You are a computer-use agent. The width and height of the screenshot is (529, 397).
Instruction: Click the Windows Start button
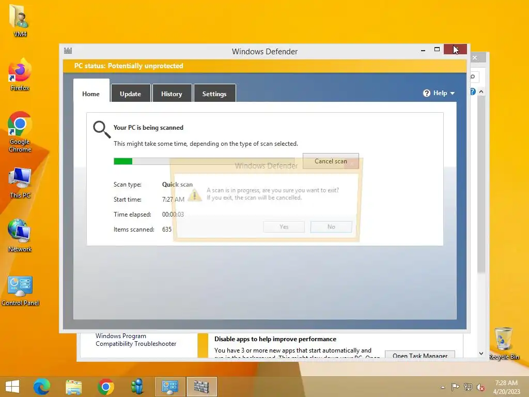point(12,387)
